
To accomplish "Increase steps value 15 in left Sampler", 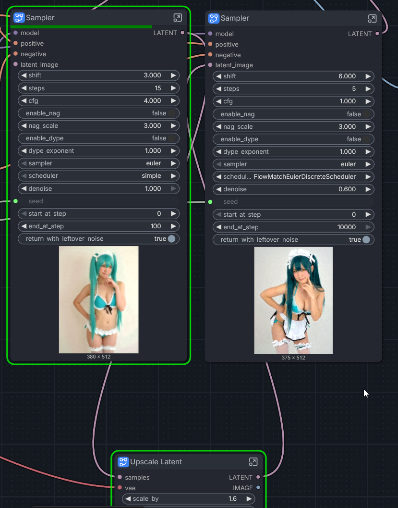I will pyautogui.click(x=173, y=88).
